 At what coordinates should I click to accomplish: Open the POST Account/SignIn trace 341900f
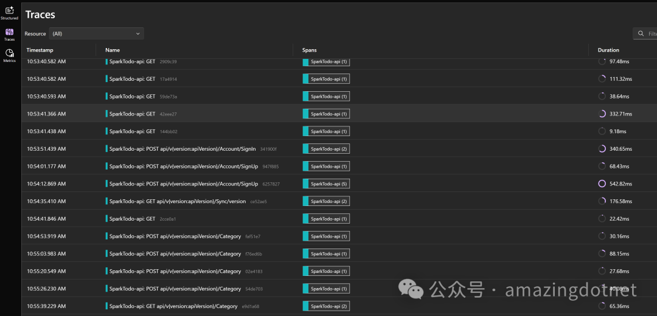[x=191, y=149]
